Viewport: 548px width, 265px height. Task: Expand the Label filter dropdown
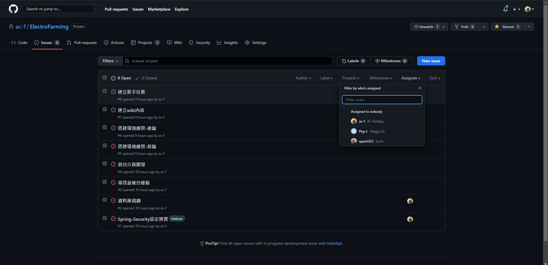[x=326, y=78]
